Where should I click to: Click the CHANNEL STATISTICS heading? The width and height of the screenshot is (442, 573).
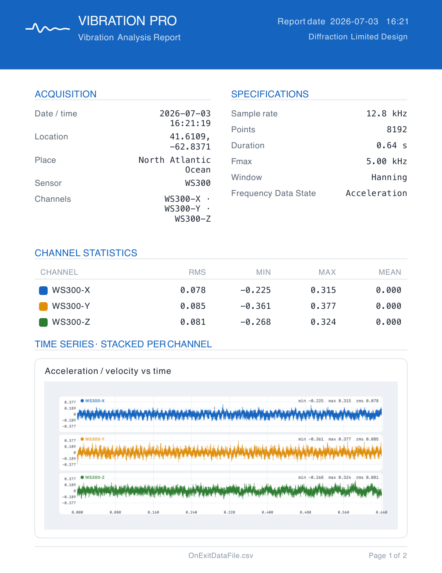pyautogui.click(x=86, y=253)
